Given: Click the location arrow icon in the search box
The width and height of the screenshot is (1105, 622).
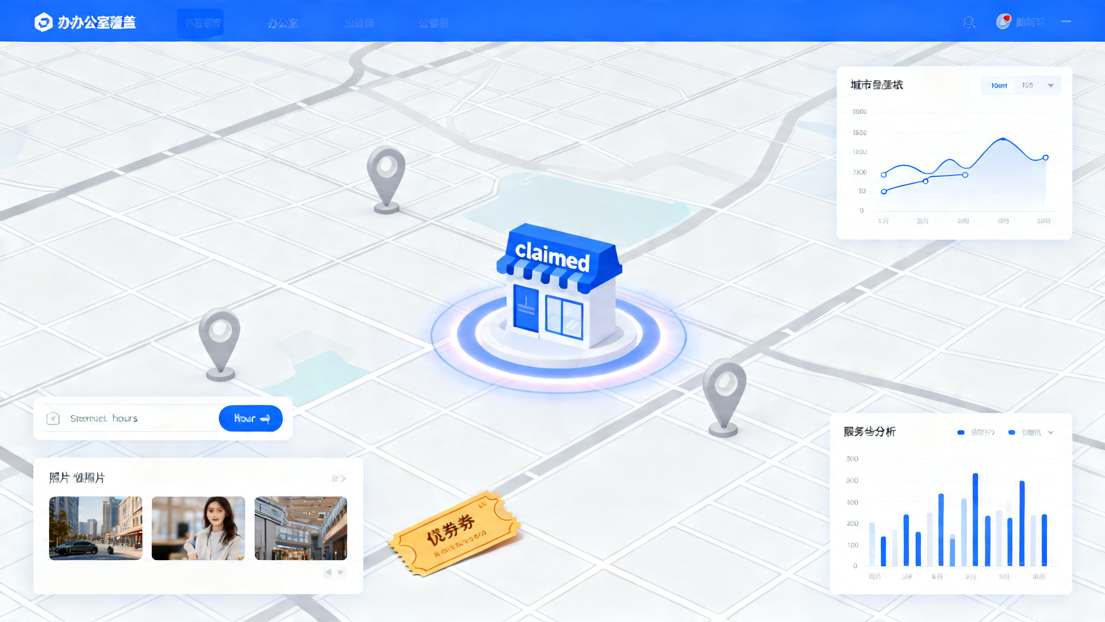Looking at the screenshot, I should [53, 418].
